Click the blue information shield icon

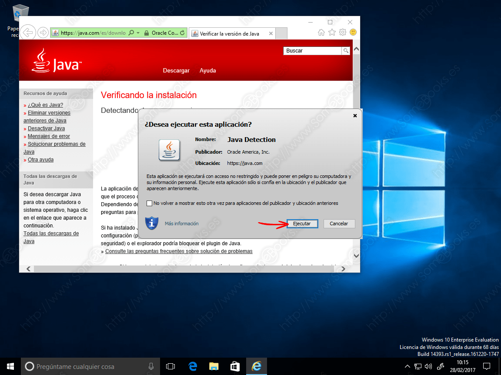(152, 223)
